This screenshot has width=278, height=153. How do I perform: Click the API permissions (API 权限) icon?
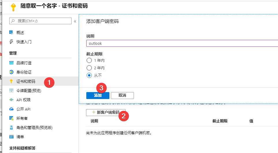[11, 100]
